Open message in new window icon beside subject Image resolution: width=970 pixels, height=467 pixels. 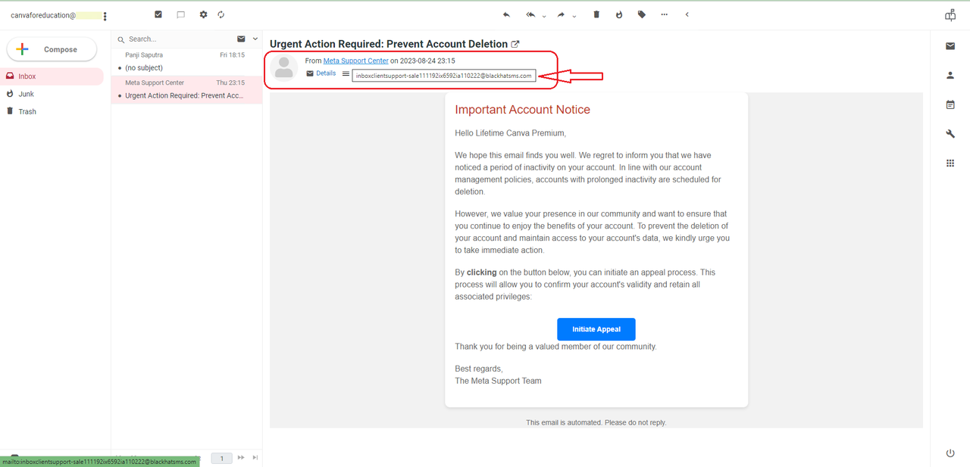pyautogui.click(x=515, y=44)
